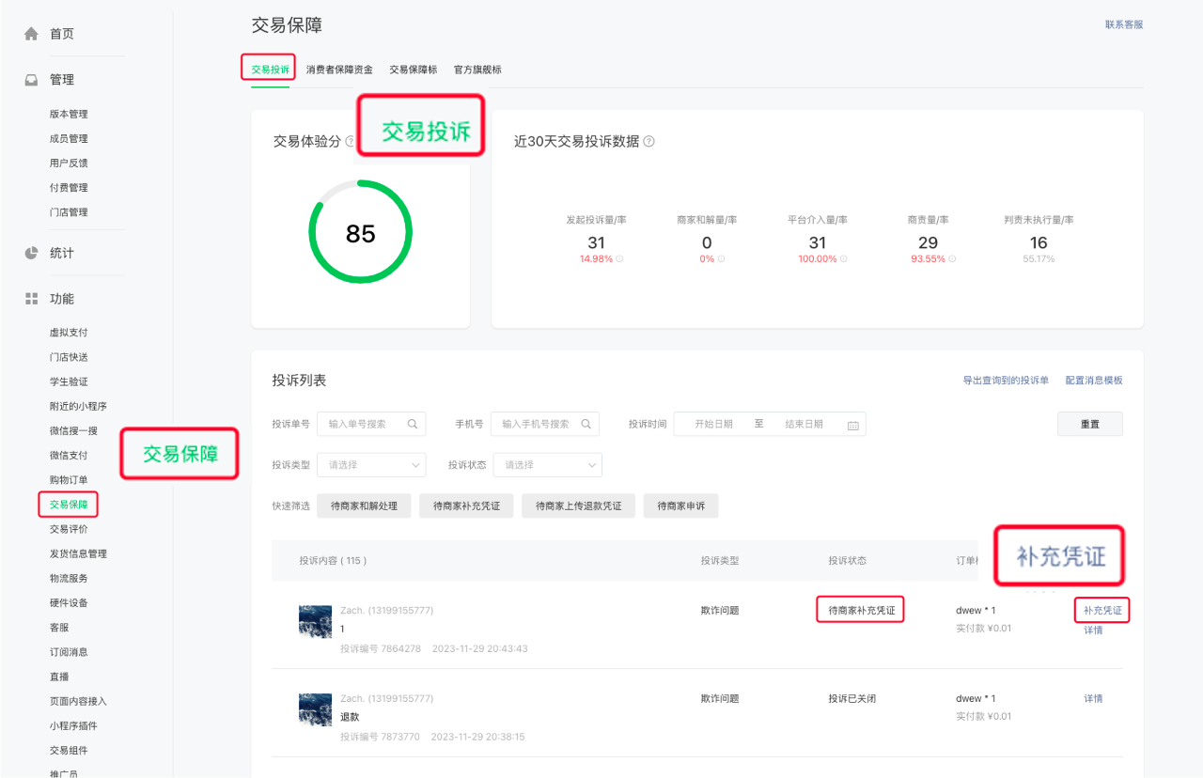The height and width of the screenshot is (778, 1203).
Task: Click 补充凭证 link on first complaint
Action: pos(1102,611)
